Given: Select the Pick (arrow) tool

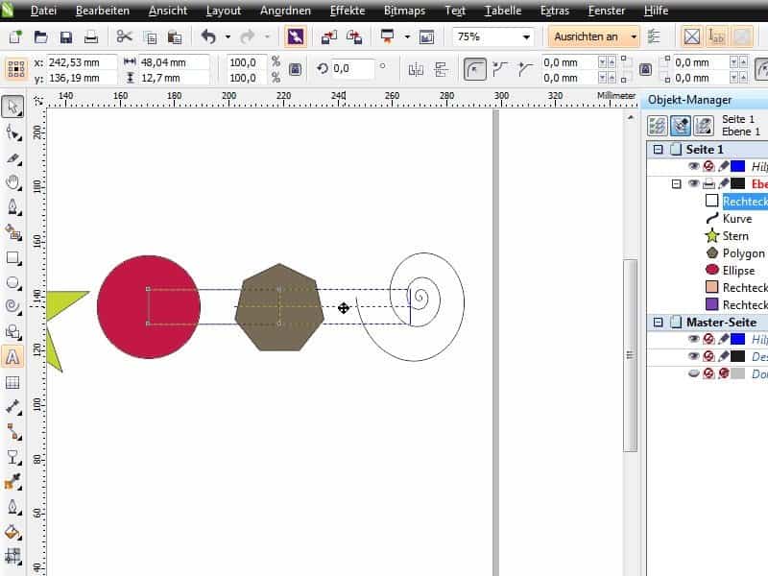Looking at the screenshot, I should point(13,107).
